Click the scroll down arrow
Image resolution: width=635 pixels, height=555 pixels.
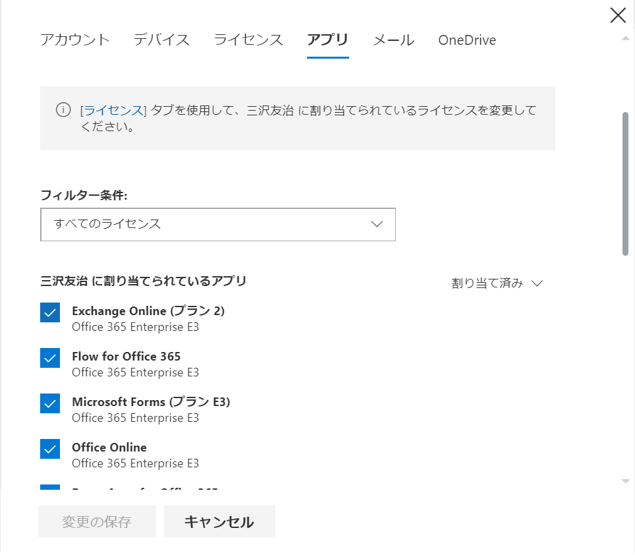point(626,481)
